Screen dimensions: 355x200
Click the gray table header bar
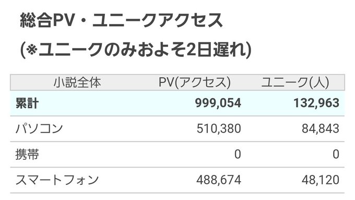click(177, 83)
